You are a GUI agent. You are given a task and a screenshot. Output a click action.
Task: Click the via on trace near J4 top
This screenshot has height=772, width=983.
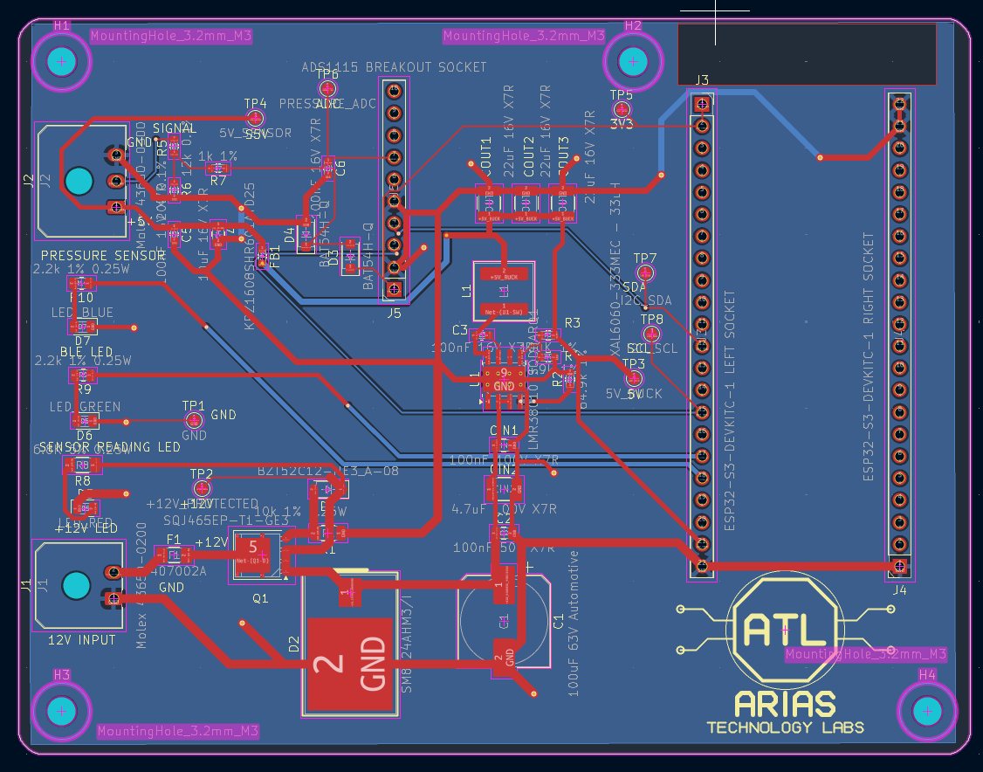(820, 157)
